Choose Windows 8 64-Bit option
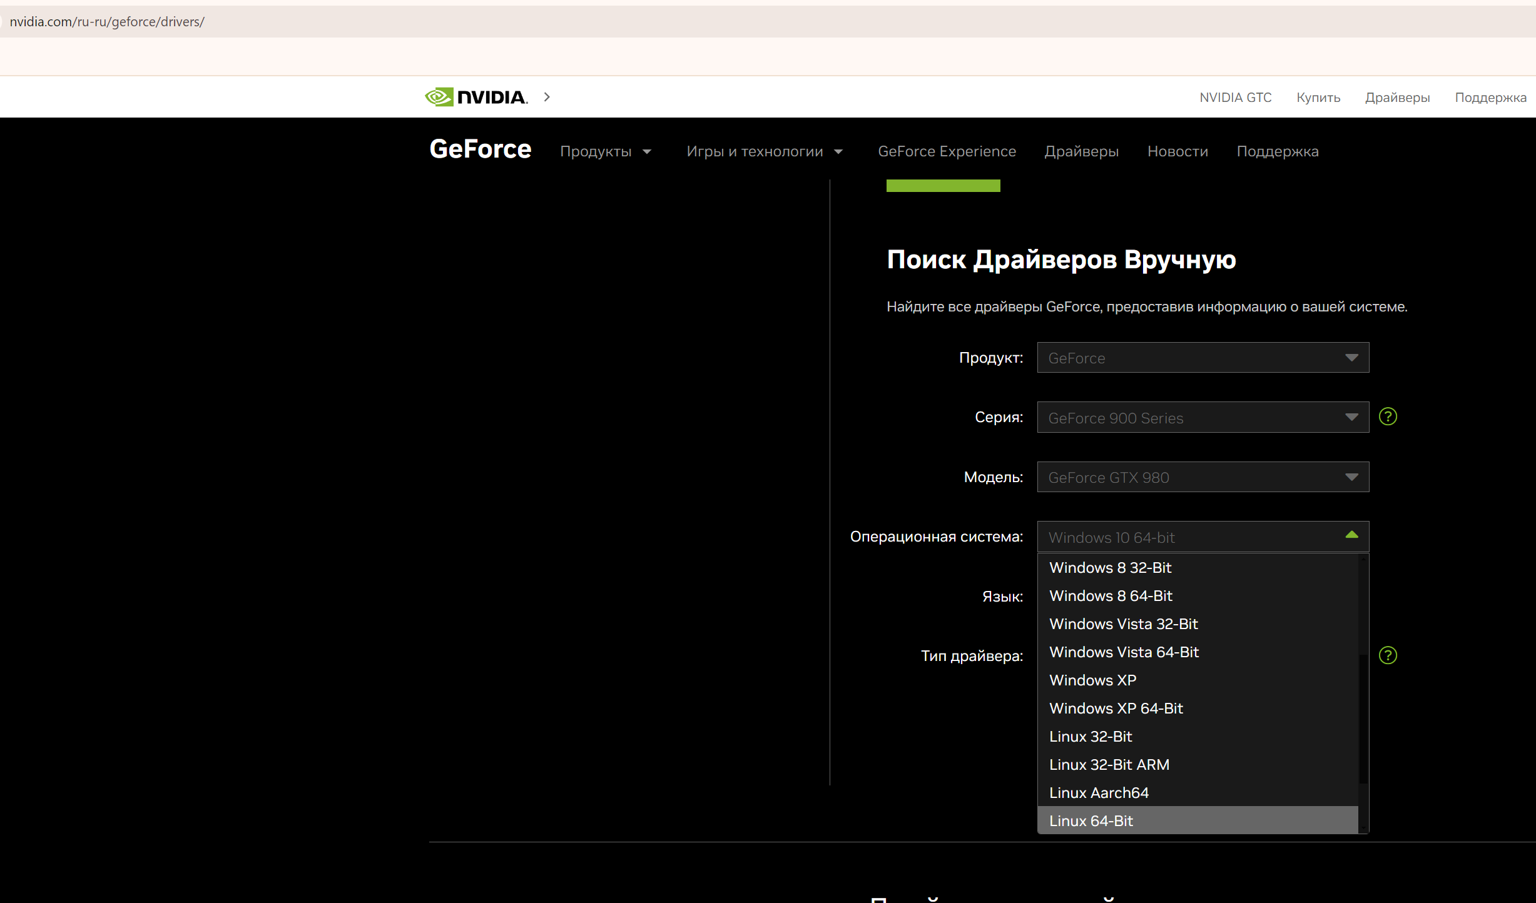This screenshot has height=903, width=1536. point(1111,596)
